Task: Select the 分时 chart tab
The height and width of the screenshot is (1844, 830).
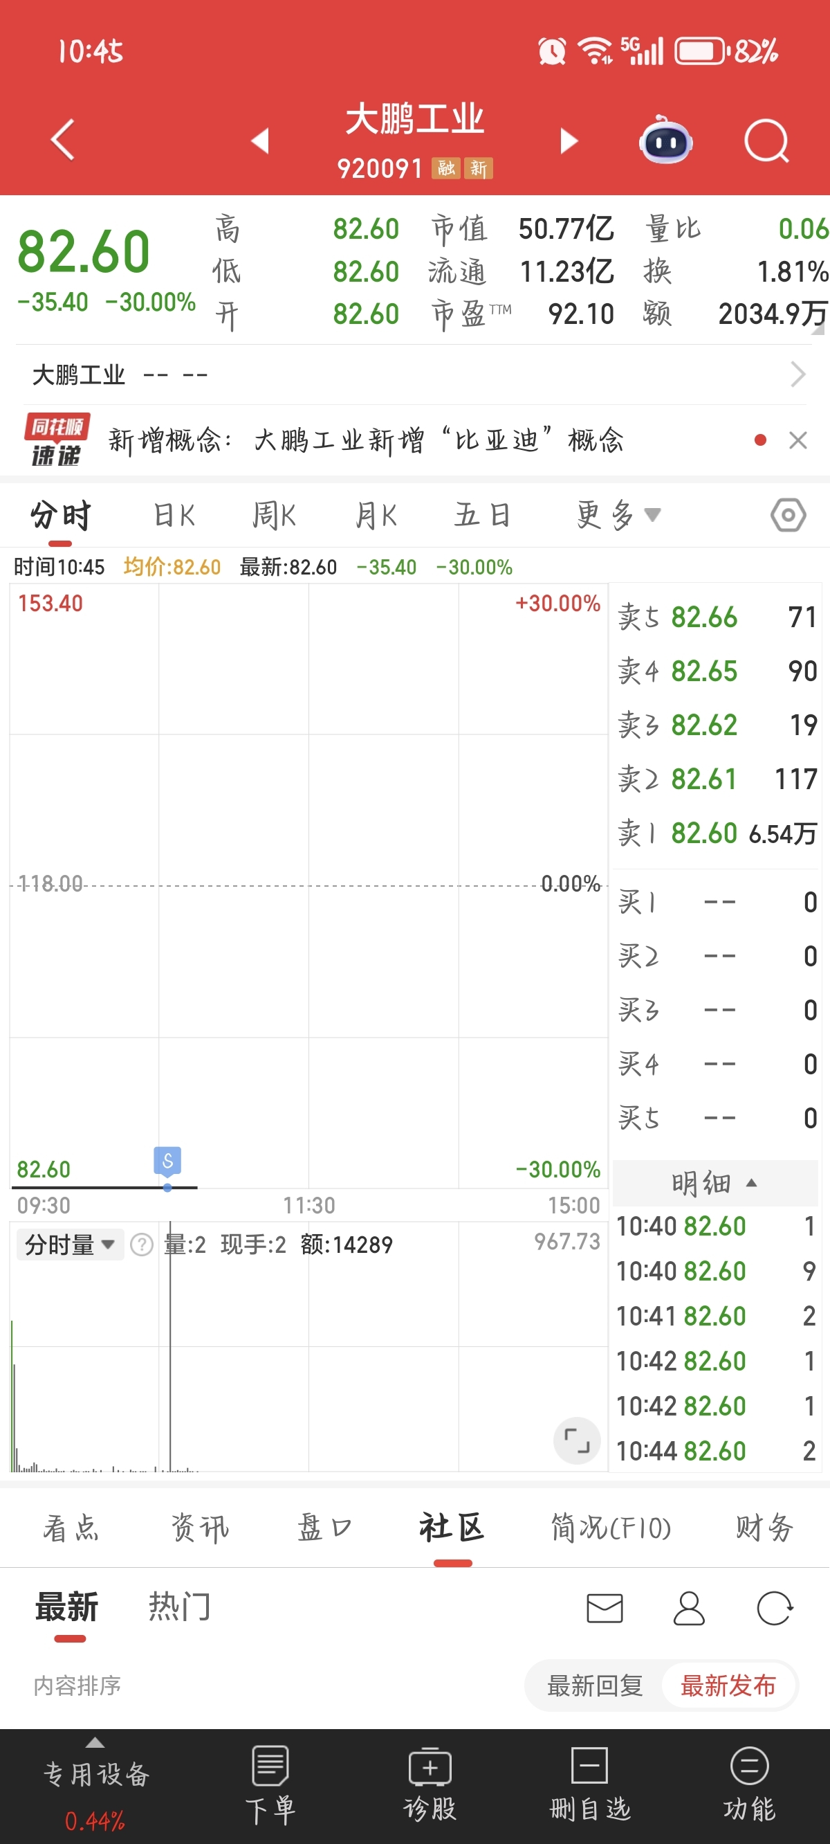Action: (x=60, y=516)
